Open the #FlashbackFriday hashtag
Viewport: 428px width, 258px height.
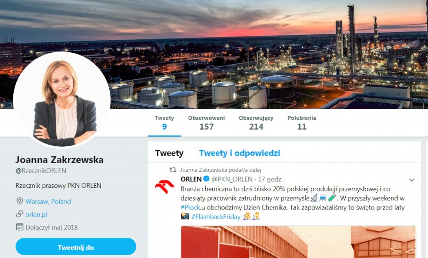216,217
